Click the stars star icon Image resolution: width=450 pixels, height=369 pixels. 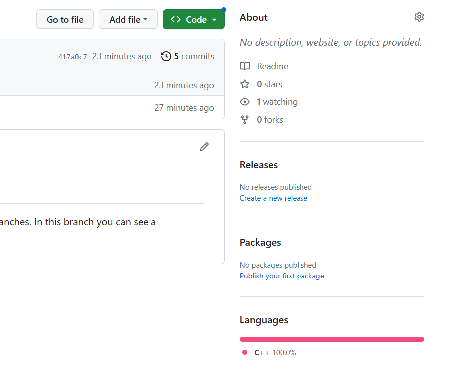(245, 84)
